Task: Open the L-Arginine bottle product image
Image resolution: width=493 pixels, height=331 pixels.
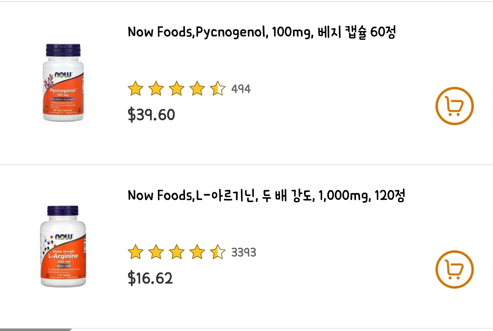Action: tap(63, 246)
